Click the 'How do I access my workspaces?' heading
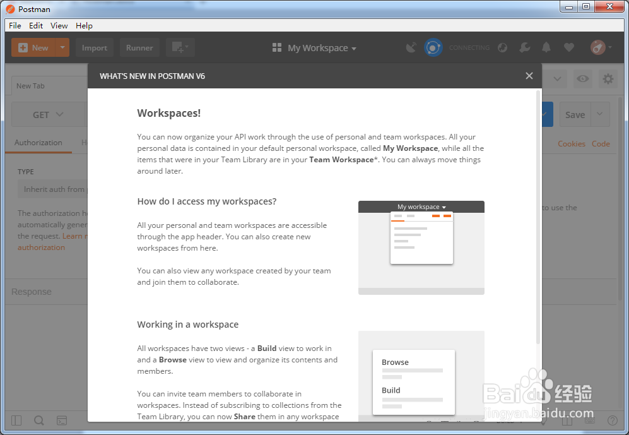 pos(207,201)
